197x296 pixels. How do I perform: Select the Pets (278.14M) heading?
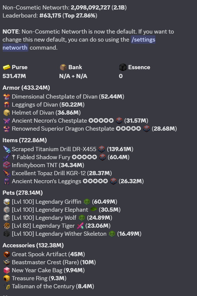coord(22,193)
